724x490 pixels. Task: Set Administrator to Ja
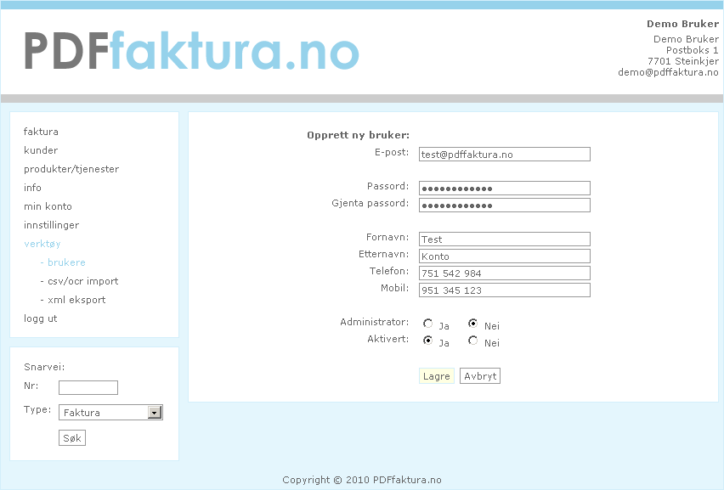(428, 324)
